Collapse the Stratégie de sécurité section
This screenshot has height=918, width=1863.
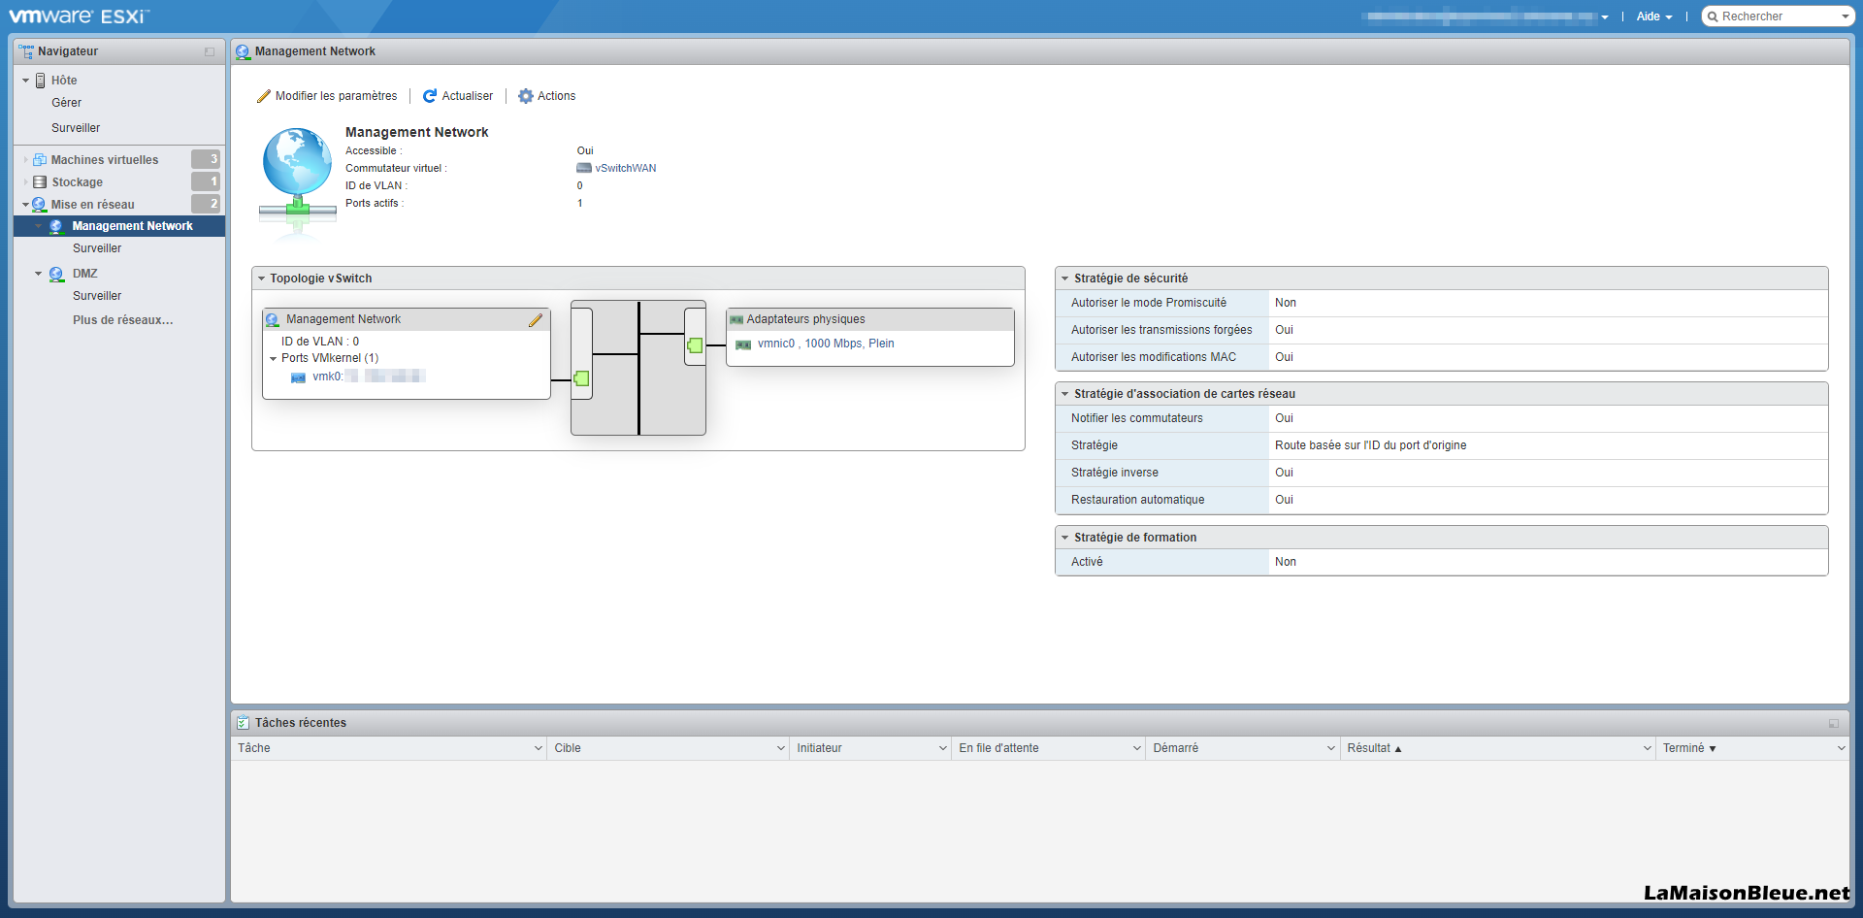[1064, 279]
